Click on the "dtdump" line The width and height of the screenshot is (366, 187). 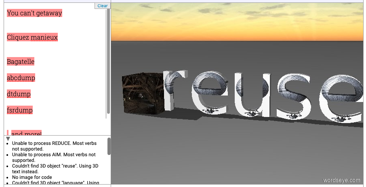pyautogui.click(x=19, y=94)
